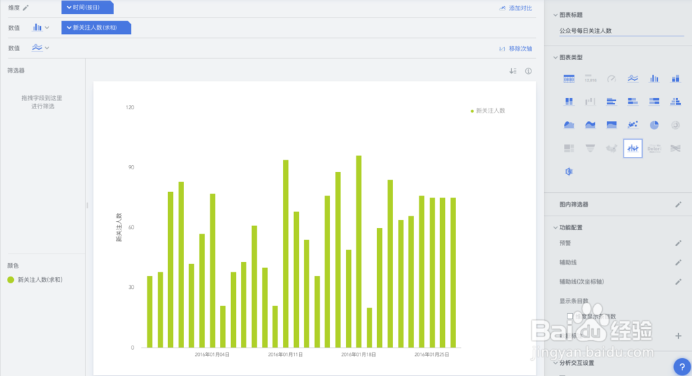Edit 图内筛选器 pencil icon
Viewport: 692px width, 376px height.
(678, 205)
